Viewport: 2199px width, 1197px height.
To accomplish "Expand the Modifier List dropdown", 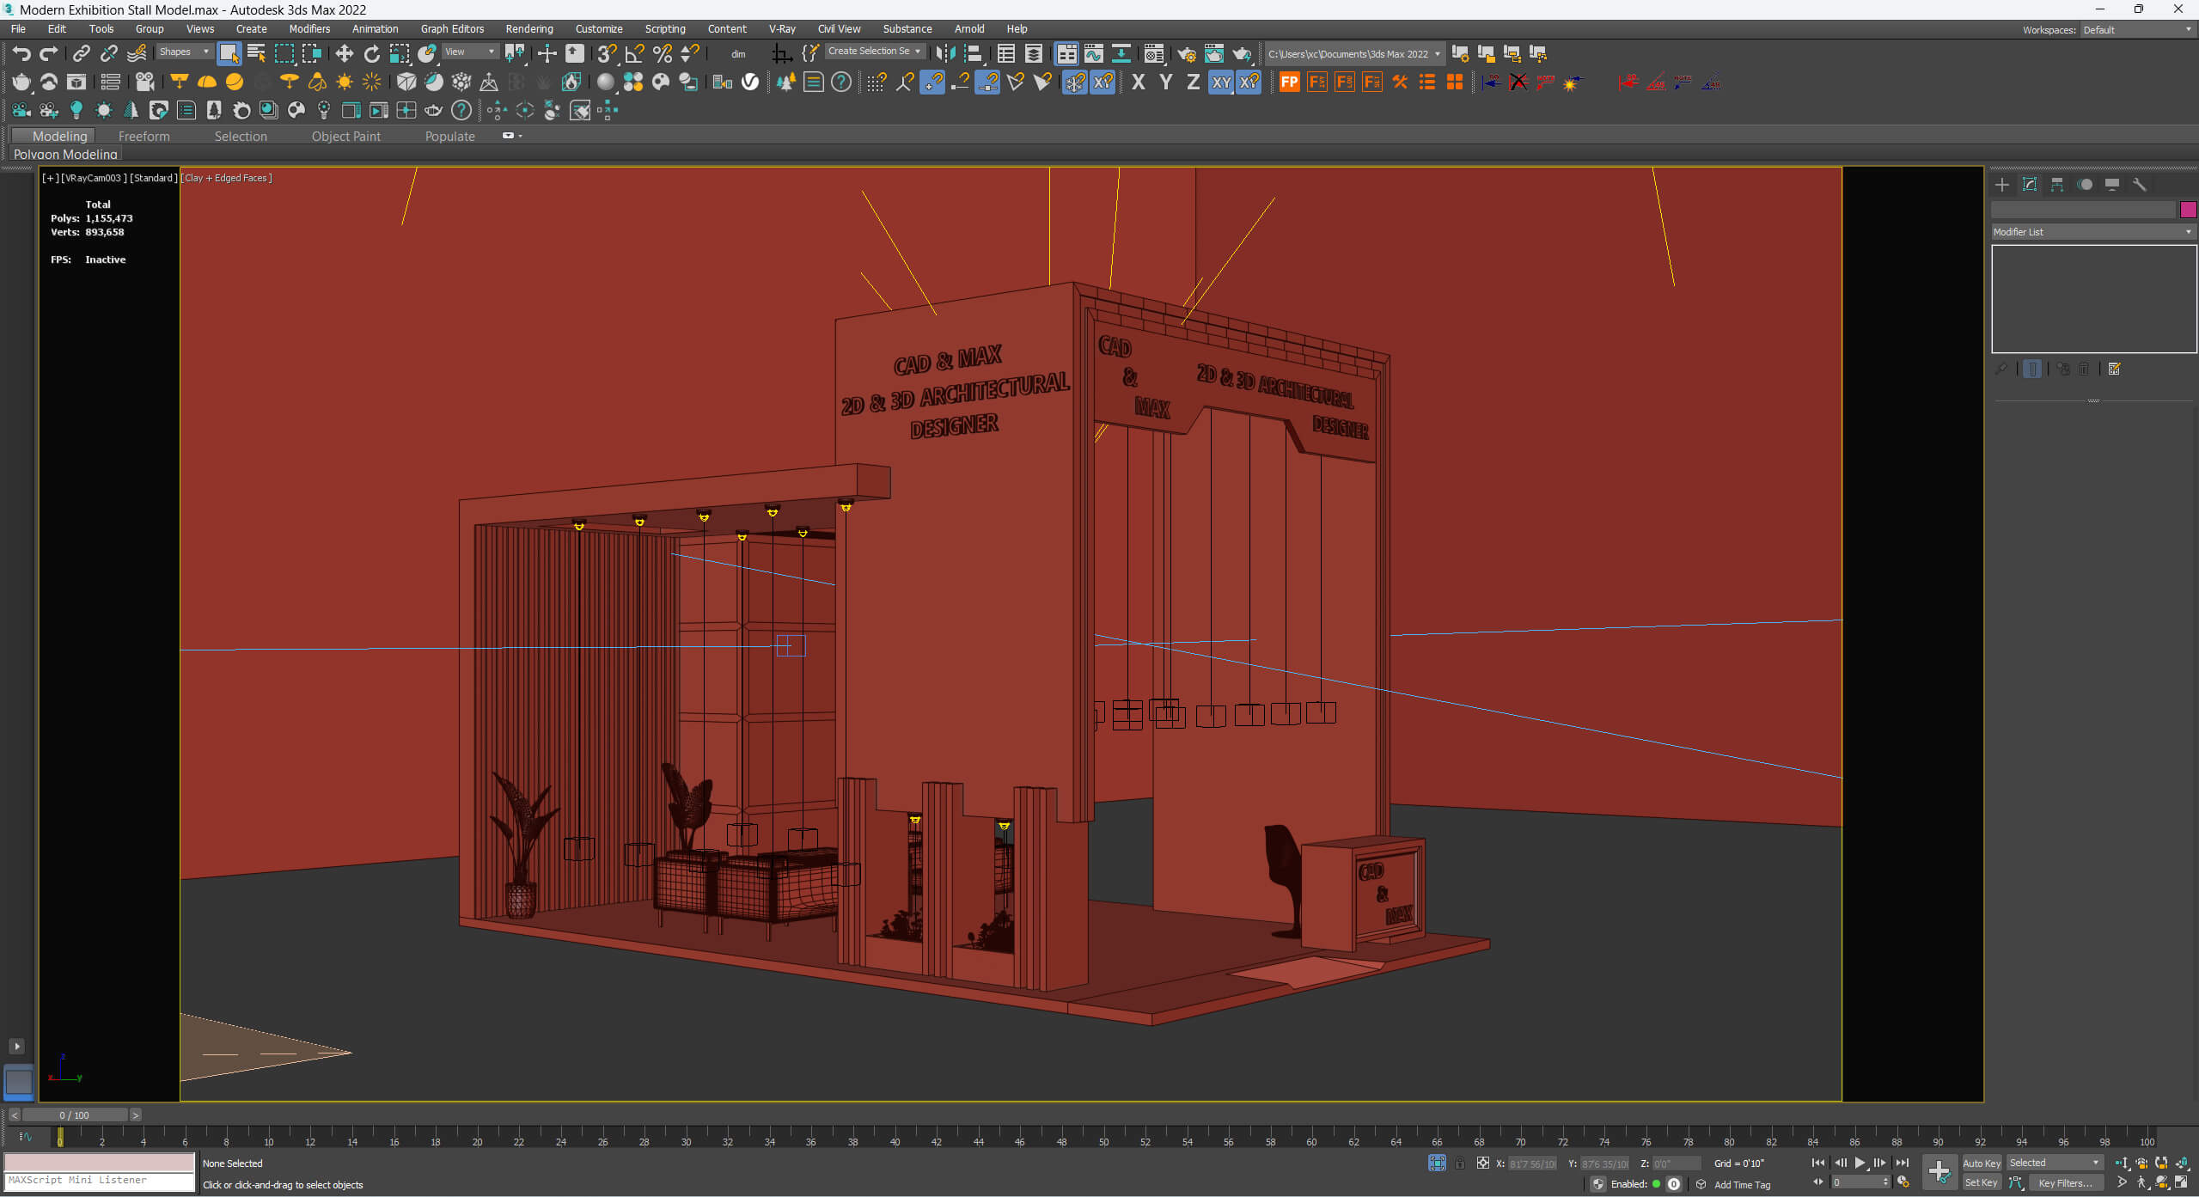I will 2093,232.
